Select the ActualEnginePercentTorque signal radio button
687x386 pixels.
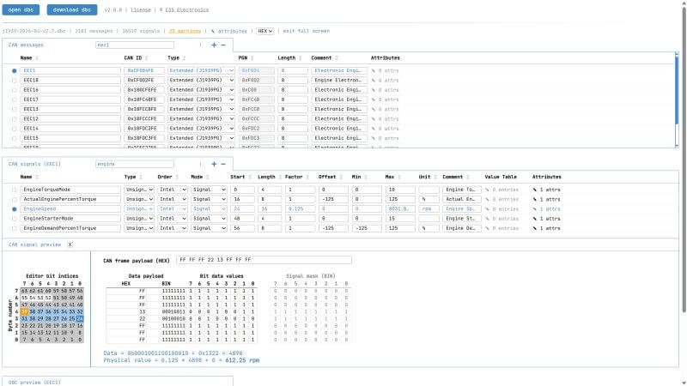click(15, 199)
